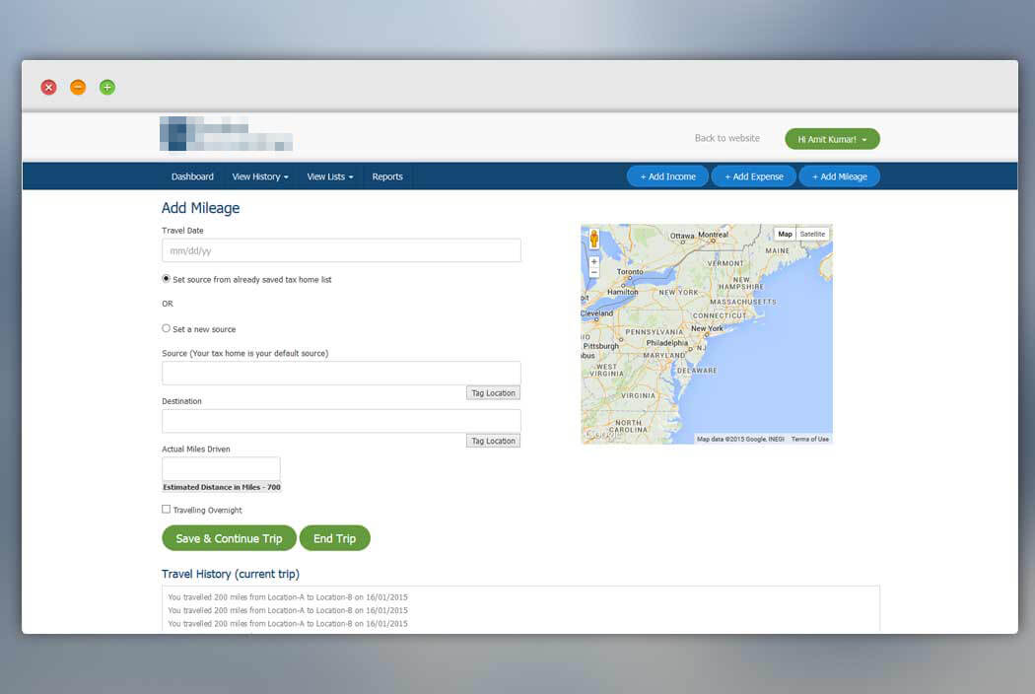The image size is (1035, 694).
Task: Click the orange minimize window button
Action: pyautogui.click(x=78, y=87)
